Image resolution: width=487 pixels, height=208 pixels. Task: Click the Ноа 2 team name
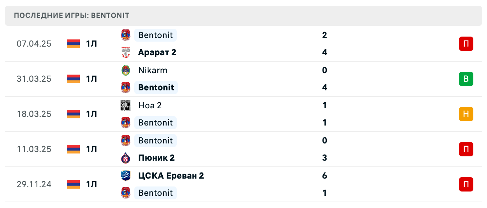pyautogui.click(x=150, y=105)
